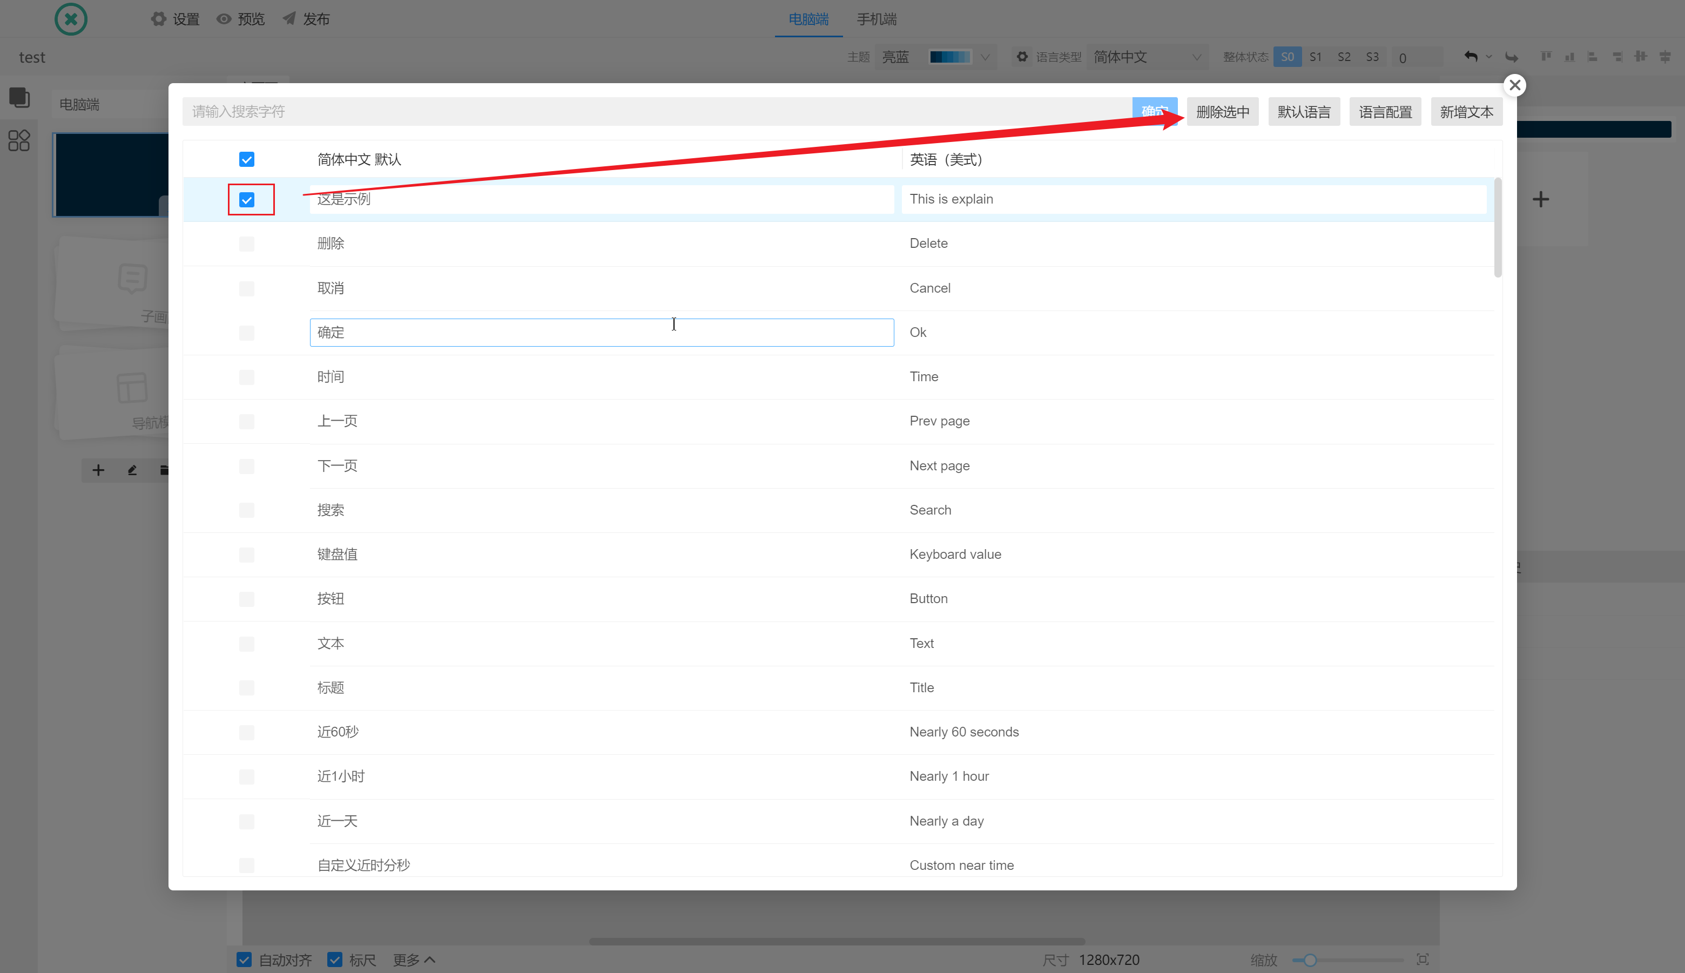1685x973 pixels.
Task: Click the align top icon
Action: (x=1546, y=57)
